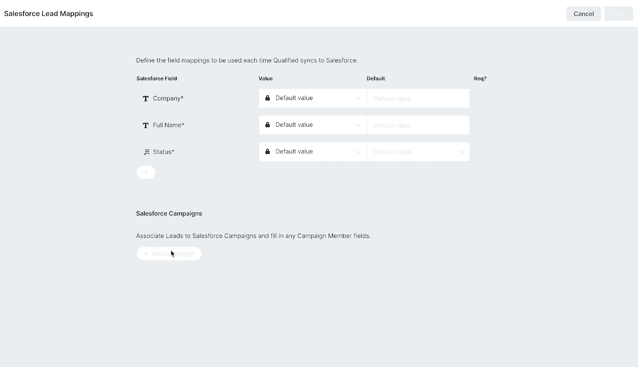Select the Salesforce Lead Mappings title
Viewport: 638px width, 367px height.
coord(48,14)
